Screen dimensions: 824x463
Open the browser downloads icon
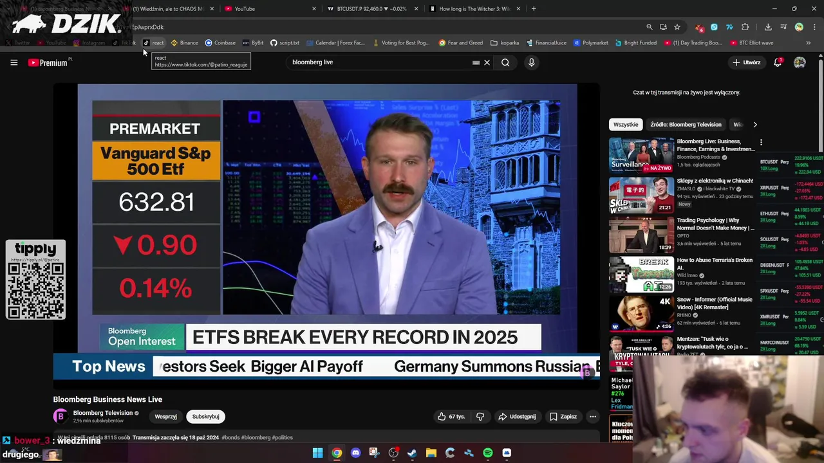(x=768, y=27)
